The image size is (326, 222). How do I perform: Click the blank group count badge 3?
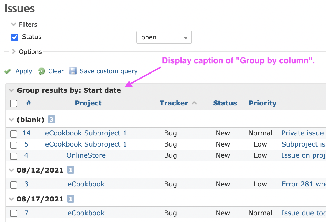pos(51,119)
